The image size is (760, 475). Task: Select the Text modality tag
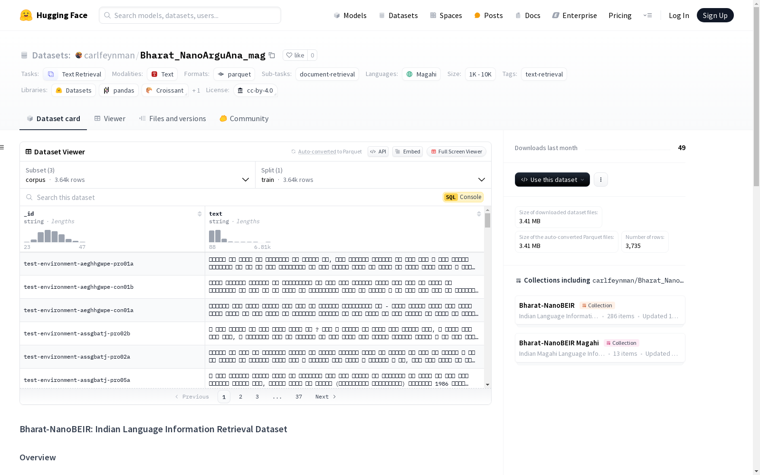(162, 74)
